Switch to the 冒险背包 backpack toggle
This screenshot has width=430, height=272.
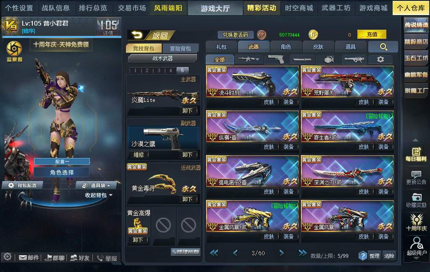tap(180, 49)
